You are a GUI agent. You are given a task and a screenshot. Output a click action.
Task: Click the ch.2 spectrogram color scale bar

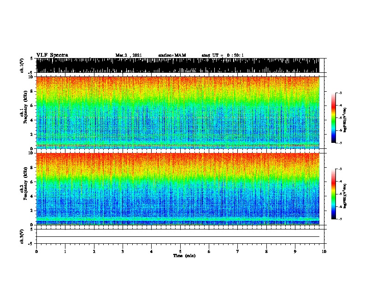(x=334, y=194)
